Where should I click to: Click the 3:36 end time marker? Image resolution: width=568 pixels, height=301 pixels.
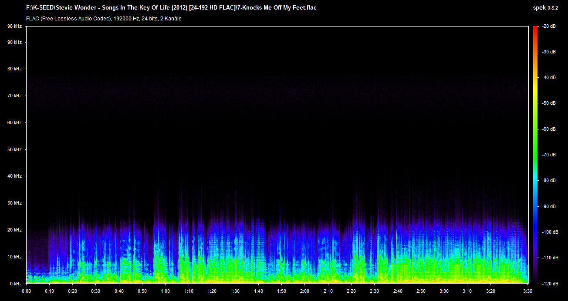coord(528,291)
